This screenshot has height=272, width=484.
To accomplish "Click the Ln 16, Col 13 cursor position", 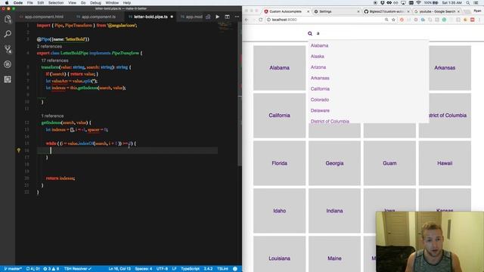I will point(119,269).
